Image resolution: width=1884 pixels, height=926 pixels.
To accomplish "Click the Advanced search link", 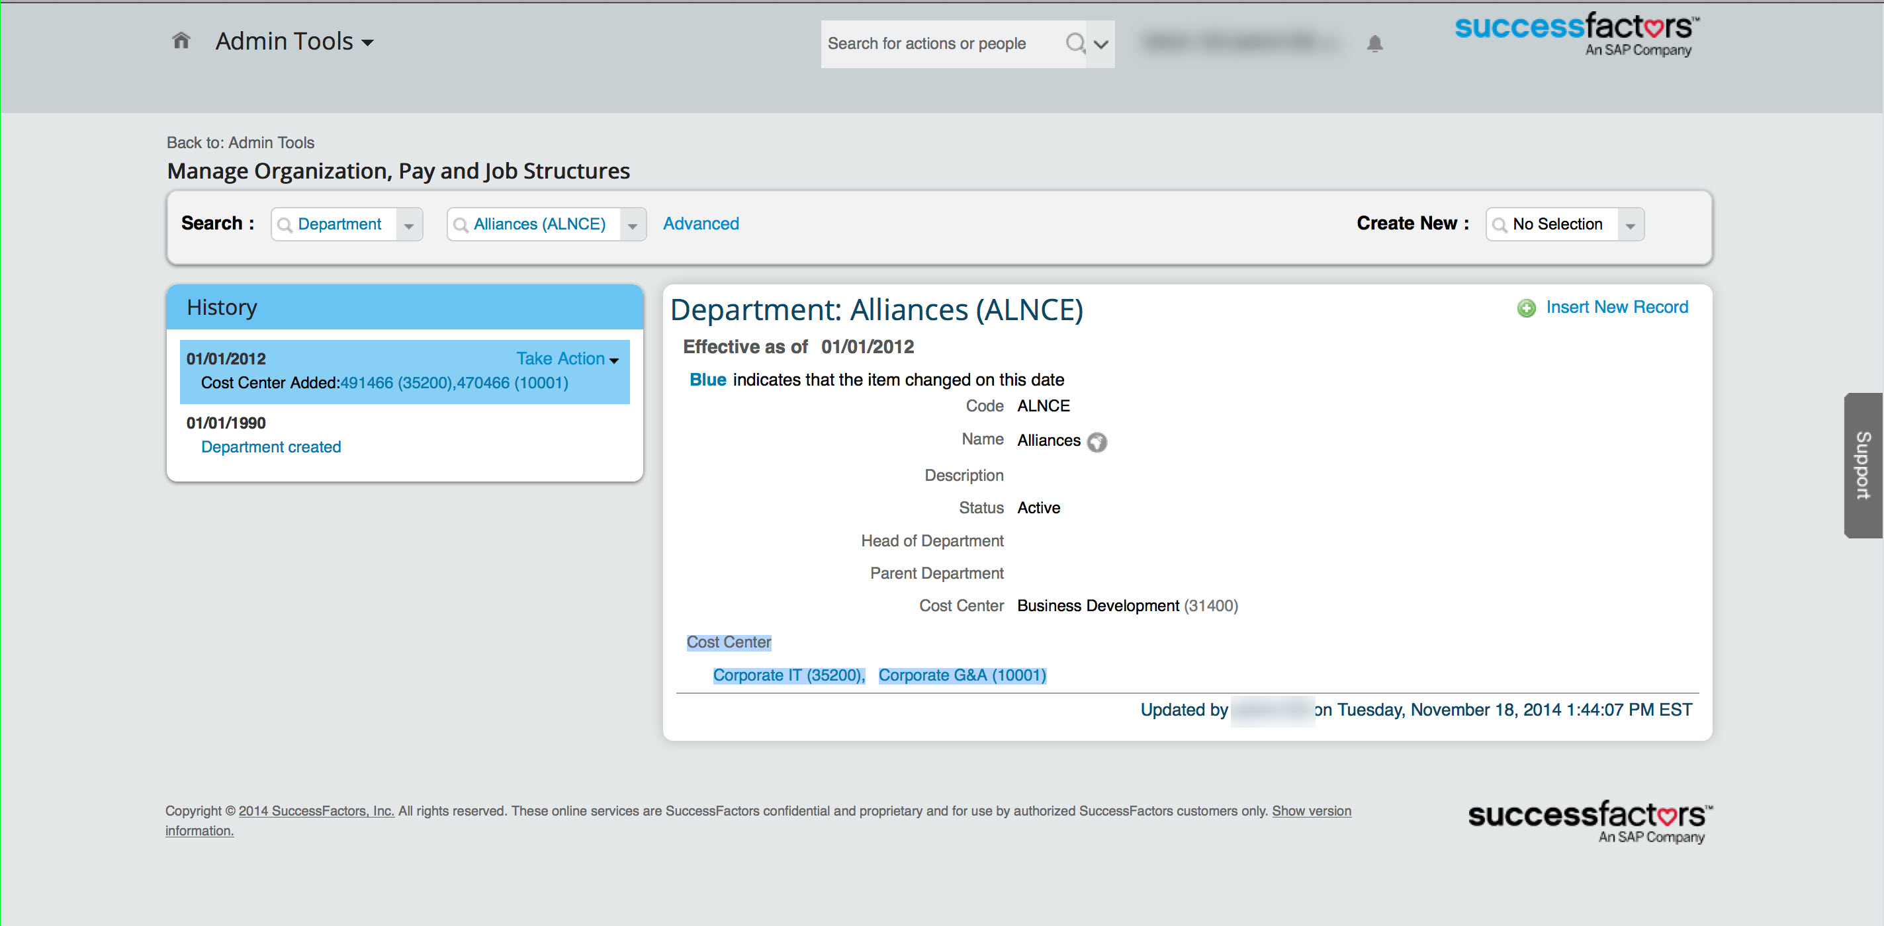I will (x=700, y=224).
